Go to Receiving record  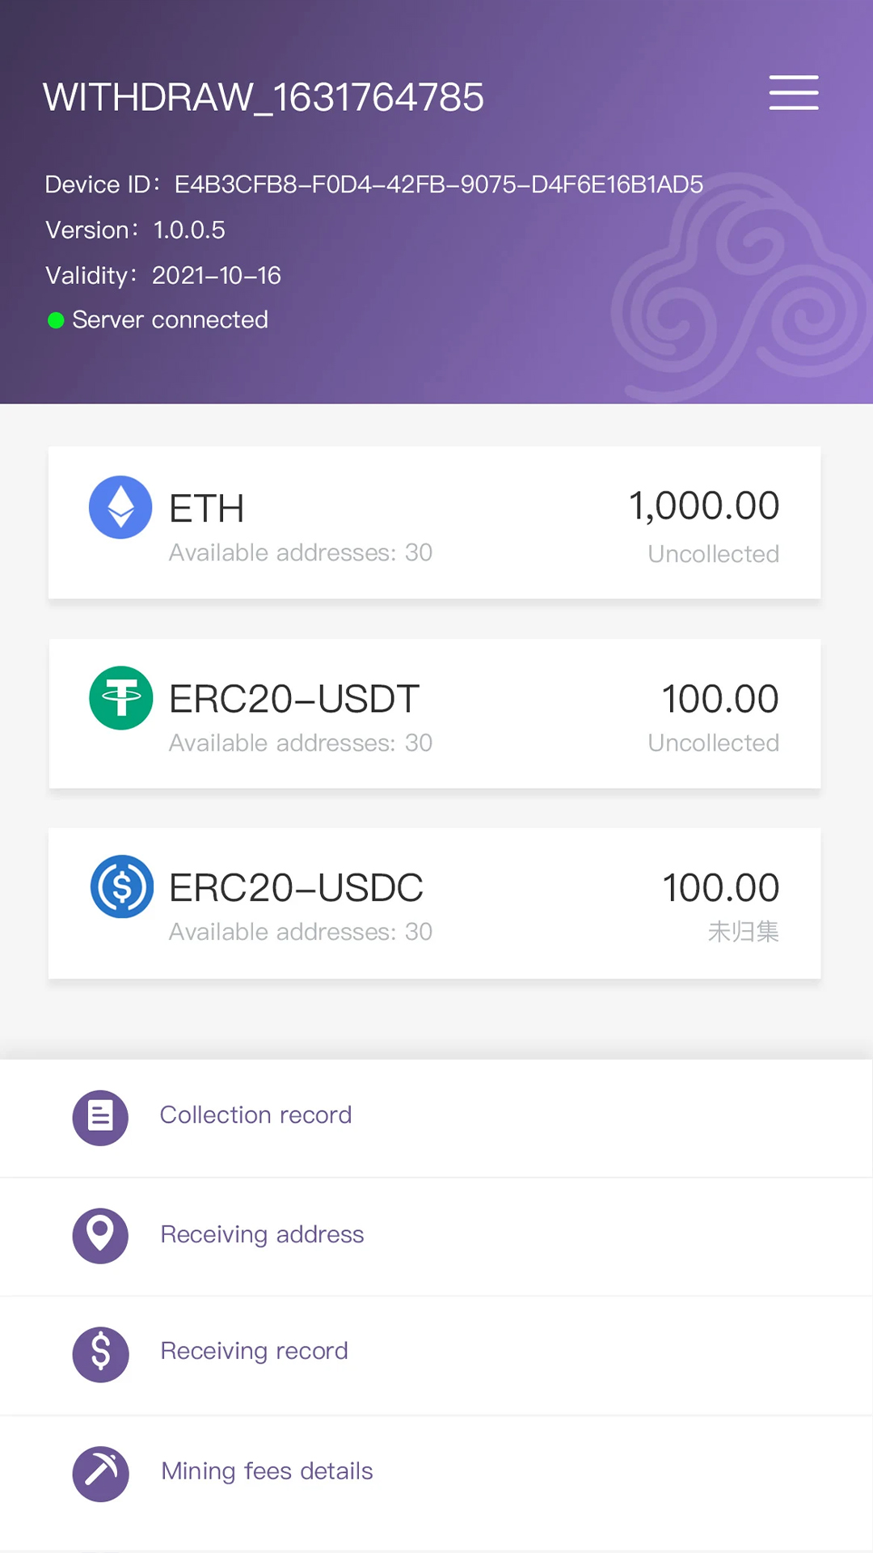point(254,1351)
